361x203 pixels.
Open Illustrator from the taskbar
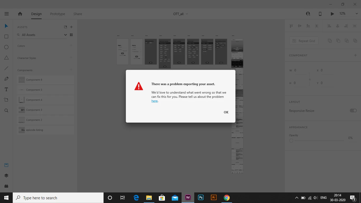click(x=214, y=198)
